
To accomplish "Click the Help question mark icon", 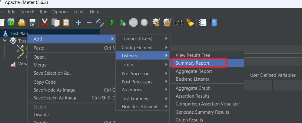I will click(x=214, y=22).
